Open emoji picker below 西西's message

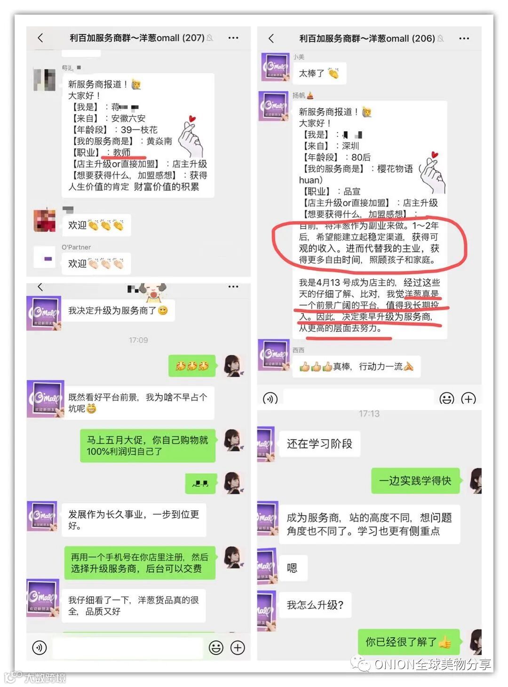tap(446, 399)
